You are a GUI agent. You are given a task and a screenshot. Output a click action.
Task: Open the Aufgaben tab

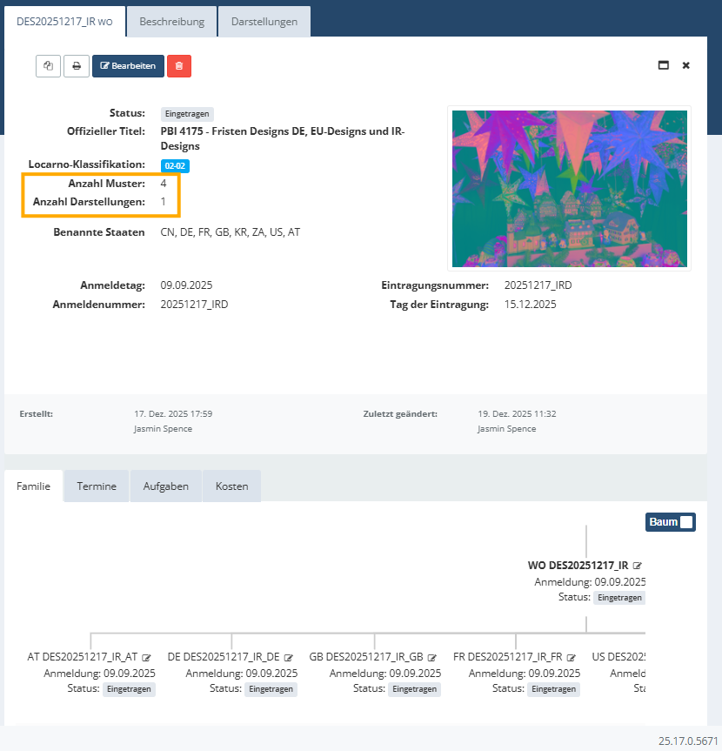pyautogui.click(x=165, y=486)
